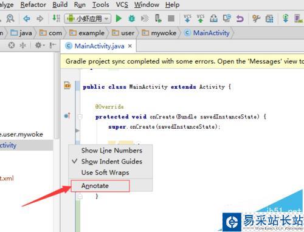This screenshot has width=304, height=232.
Task: Select com in the breadcrumb bar
Action: coord(50,33)
